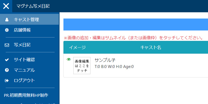Open the マニュアル menu text
Image resolution: width=208 pixels, height=104 pixels.
(24, 70)
